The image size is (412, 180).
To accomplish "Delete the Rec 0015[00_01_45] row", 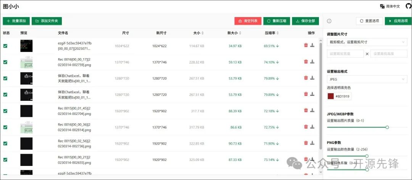I will point(306,110).
